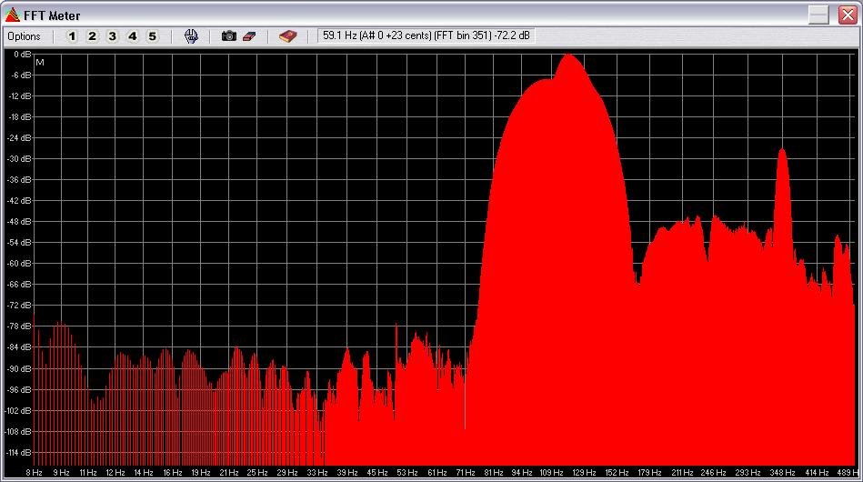Choose preset number 4
863x482 pixels.
(x=132, y=36)
